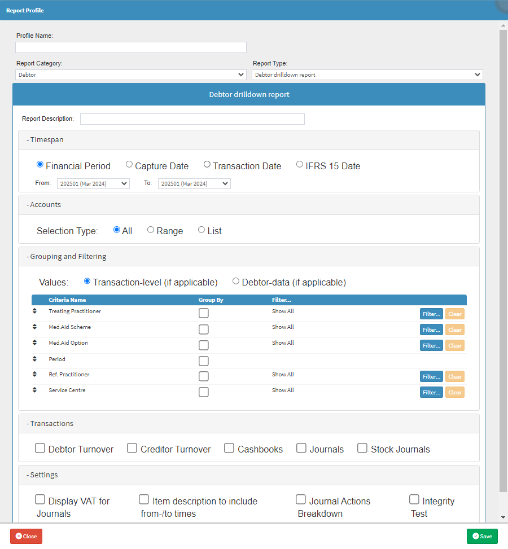Open the Report Type dropdown
The height and width of the screenshot is (549, 508).
pyautogui.click(x=367, y=74)
